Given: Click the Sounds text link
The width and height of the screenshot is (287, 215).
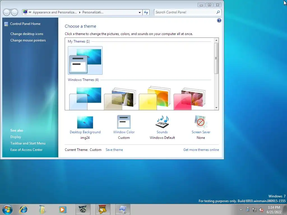Looking at the screenshot, I should point(162,132).
